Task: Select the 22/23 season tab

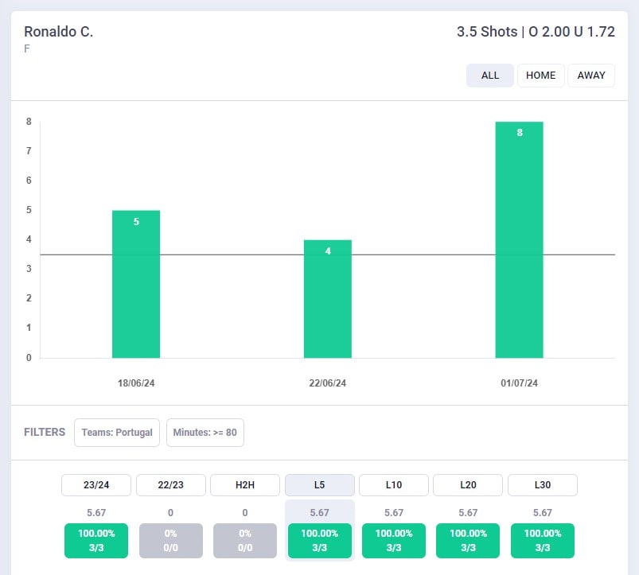Action: point(171,485)
